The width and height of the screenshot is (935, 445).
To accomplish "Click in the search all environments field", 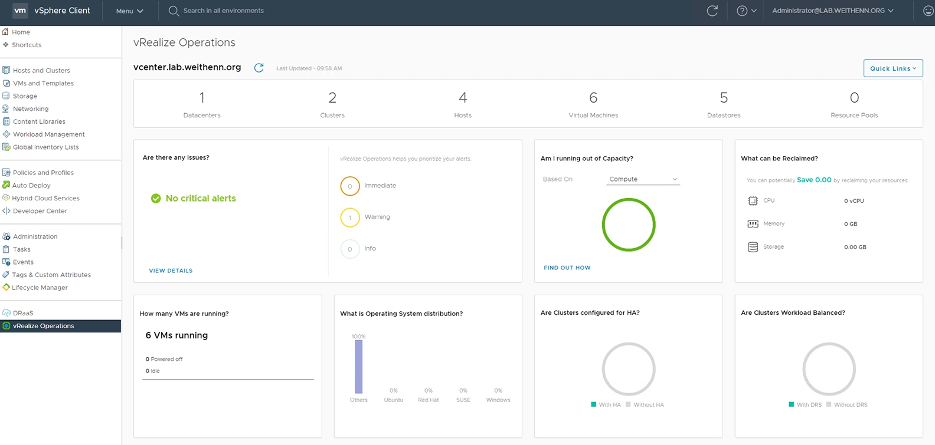I will [x=223, y=11].
